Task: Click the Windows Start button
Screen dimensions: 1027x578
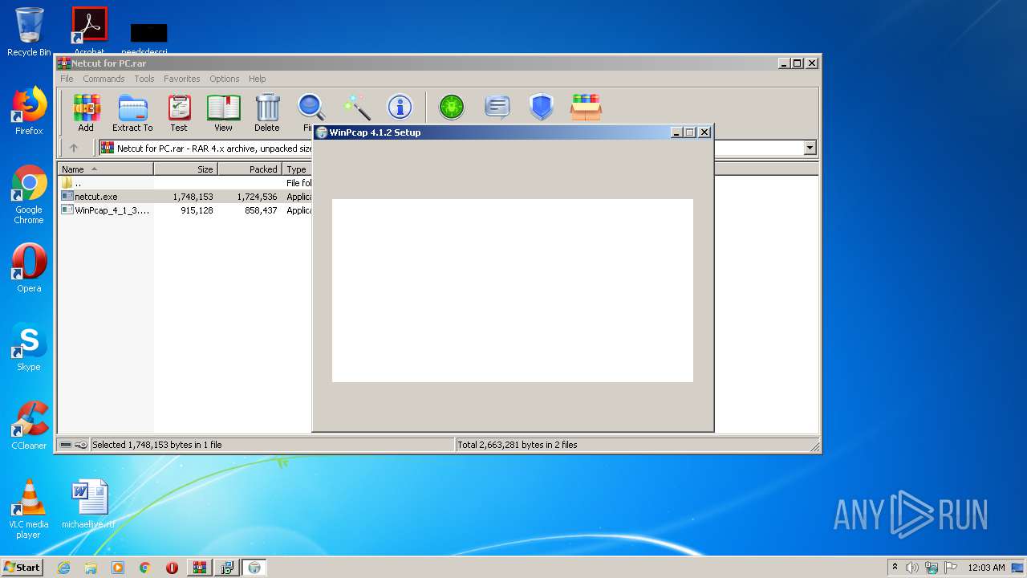Action: pos(22,567)
